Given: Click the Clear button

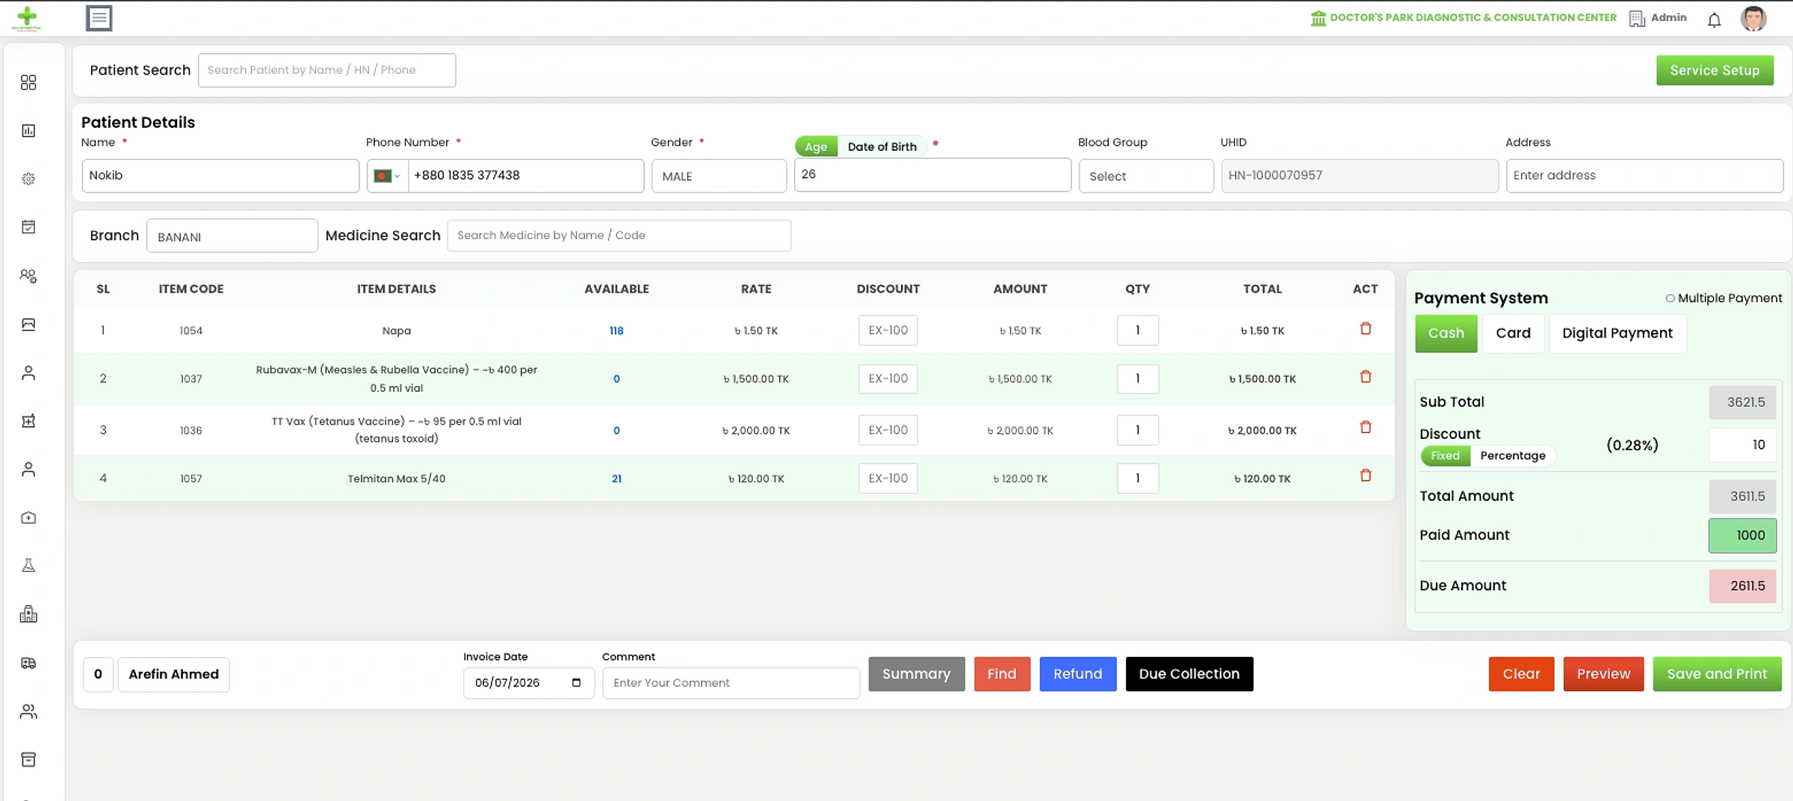Looking at the screenshot, I should point(1521,674).
